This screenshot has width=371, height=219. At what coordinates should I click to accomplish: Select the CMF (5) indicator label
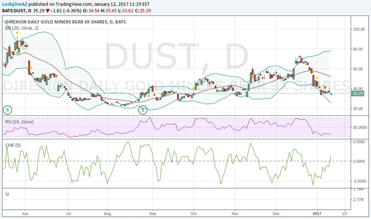click(x=13, y=145)
